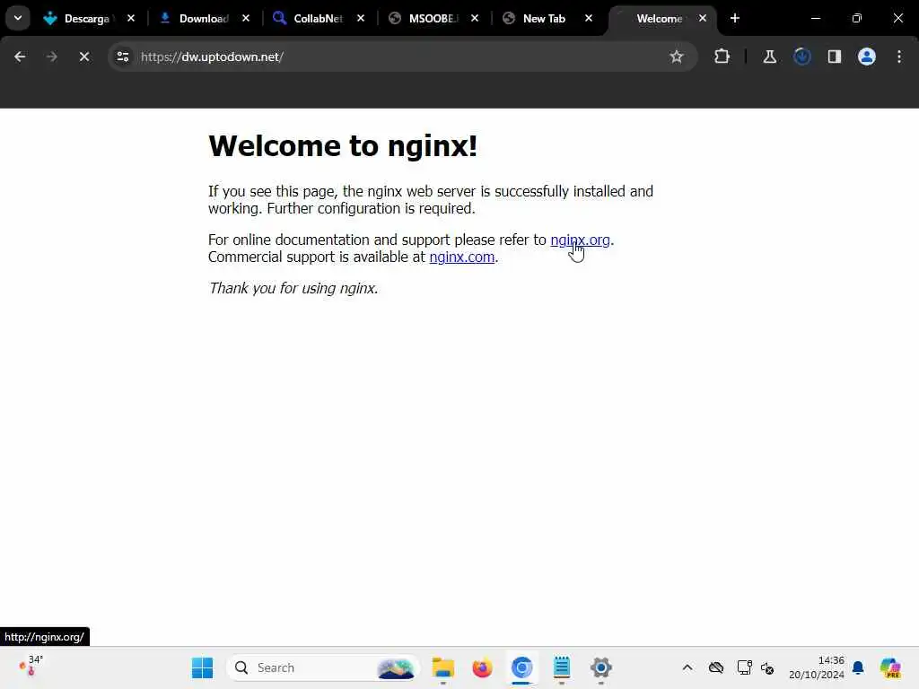Switch to the New Tab tab
The width and height of the screenshot is (919, 689).
click(544, 18)
